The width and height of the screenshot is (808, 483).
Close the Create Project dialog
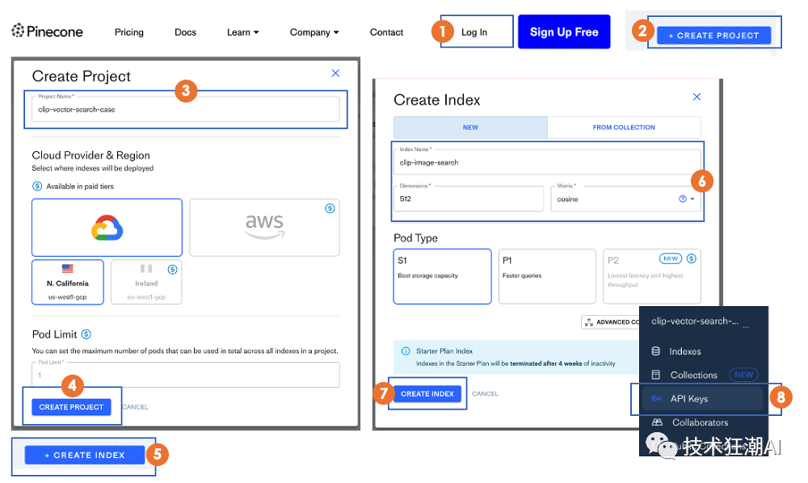pos(335,73)
